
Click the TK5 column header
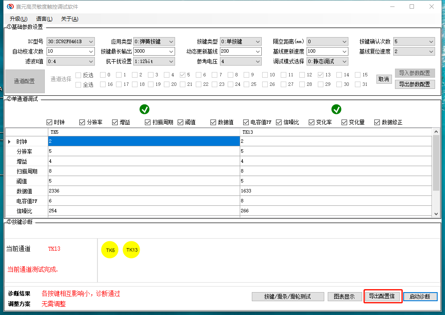[144, 132]
